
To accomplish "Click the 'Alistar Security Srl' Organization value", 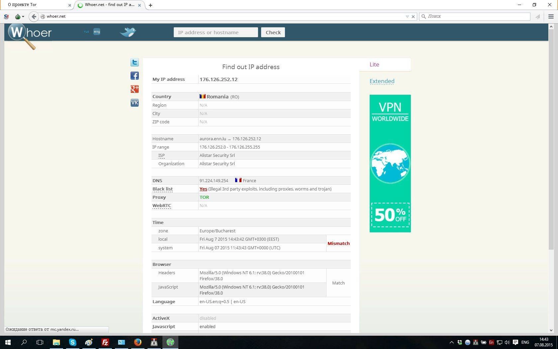I will 217,164.
